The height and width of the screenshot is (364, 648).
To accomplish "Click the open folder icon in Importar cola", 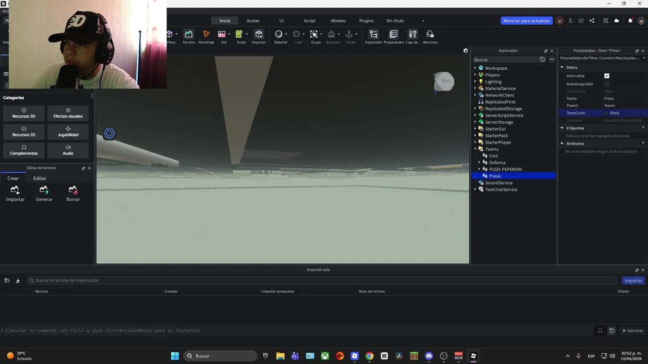I will 7,281.
